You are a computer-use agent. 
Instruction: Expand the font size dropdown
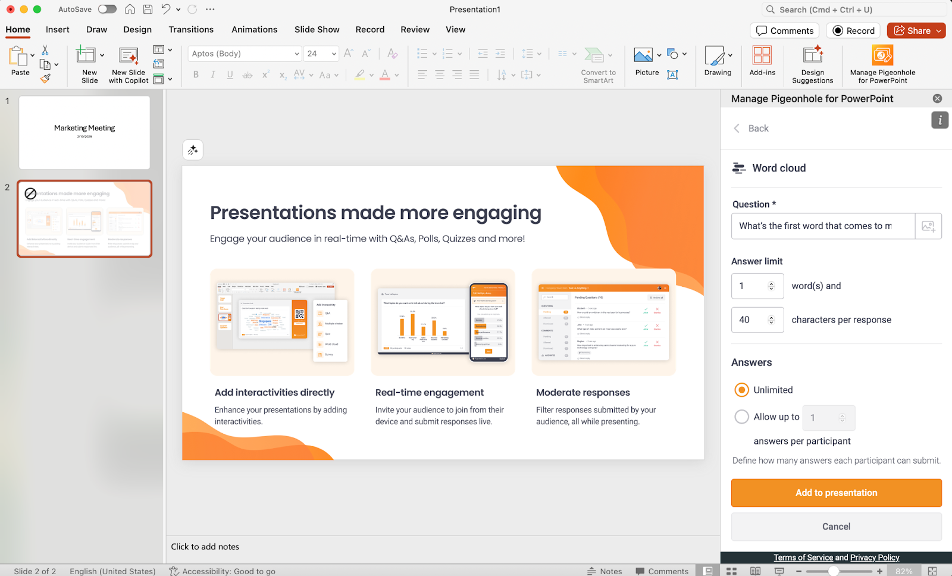click(x=334, y=54)
